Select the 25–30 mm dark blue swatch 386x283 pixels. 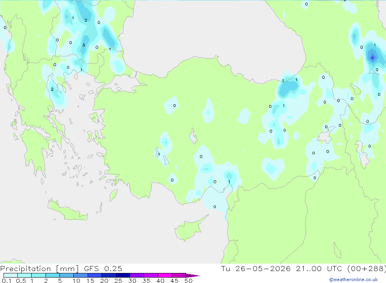pos(123,275)
